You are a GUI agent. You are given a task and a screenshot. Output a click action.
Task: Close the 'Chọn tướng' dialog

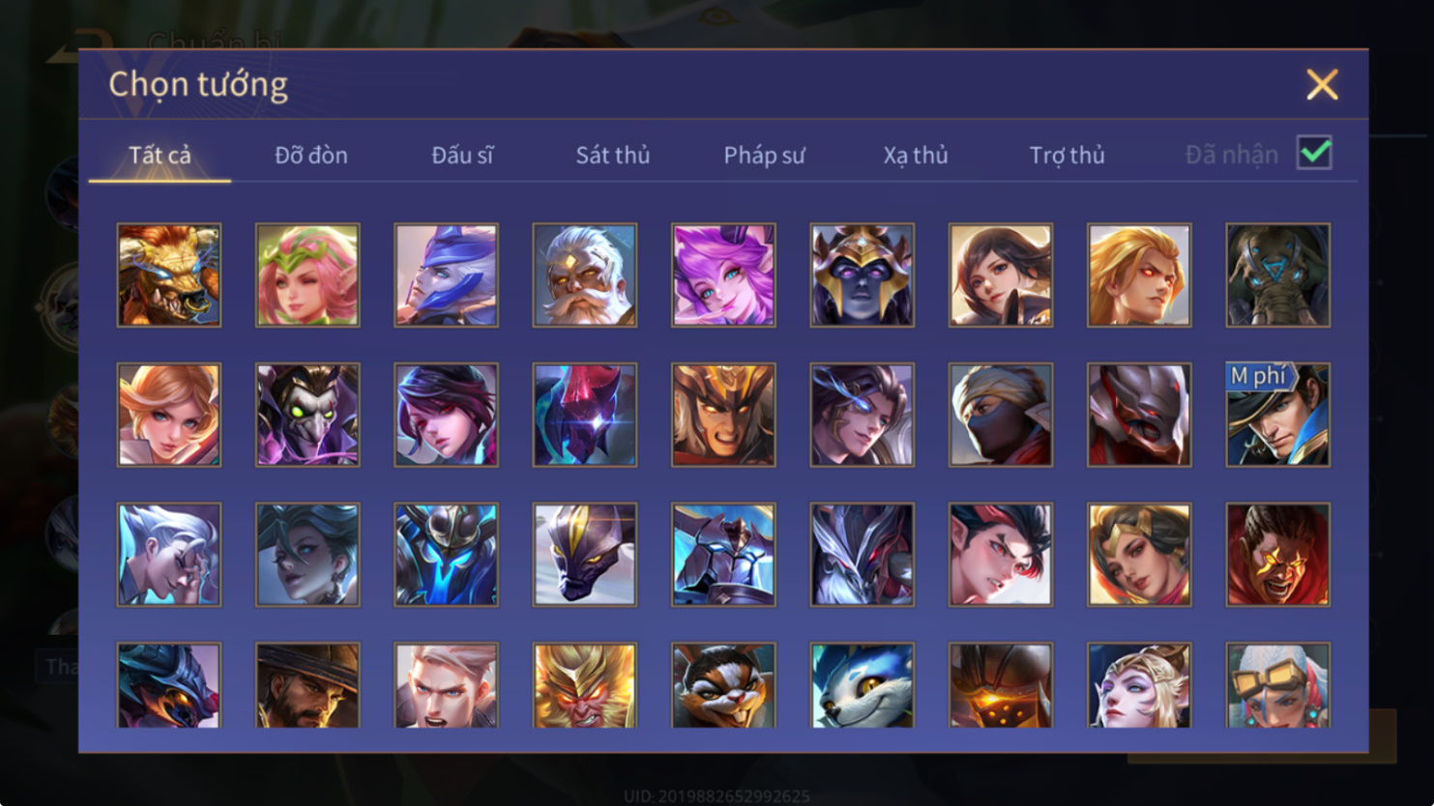tap(1322, 84)
